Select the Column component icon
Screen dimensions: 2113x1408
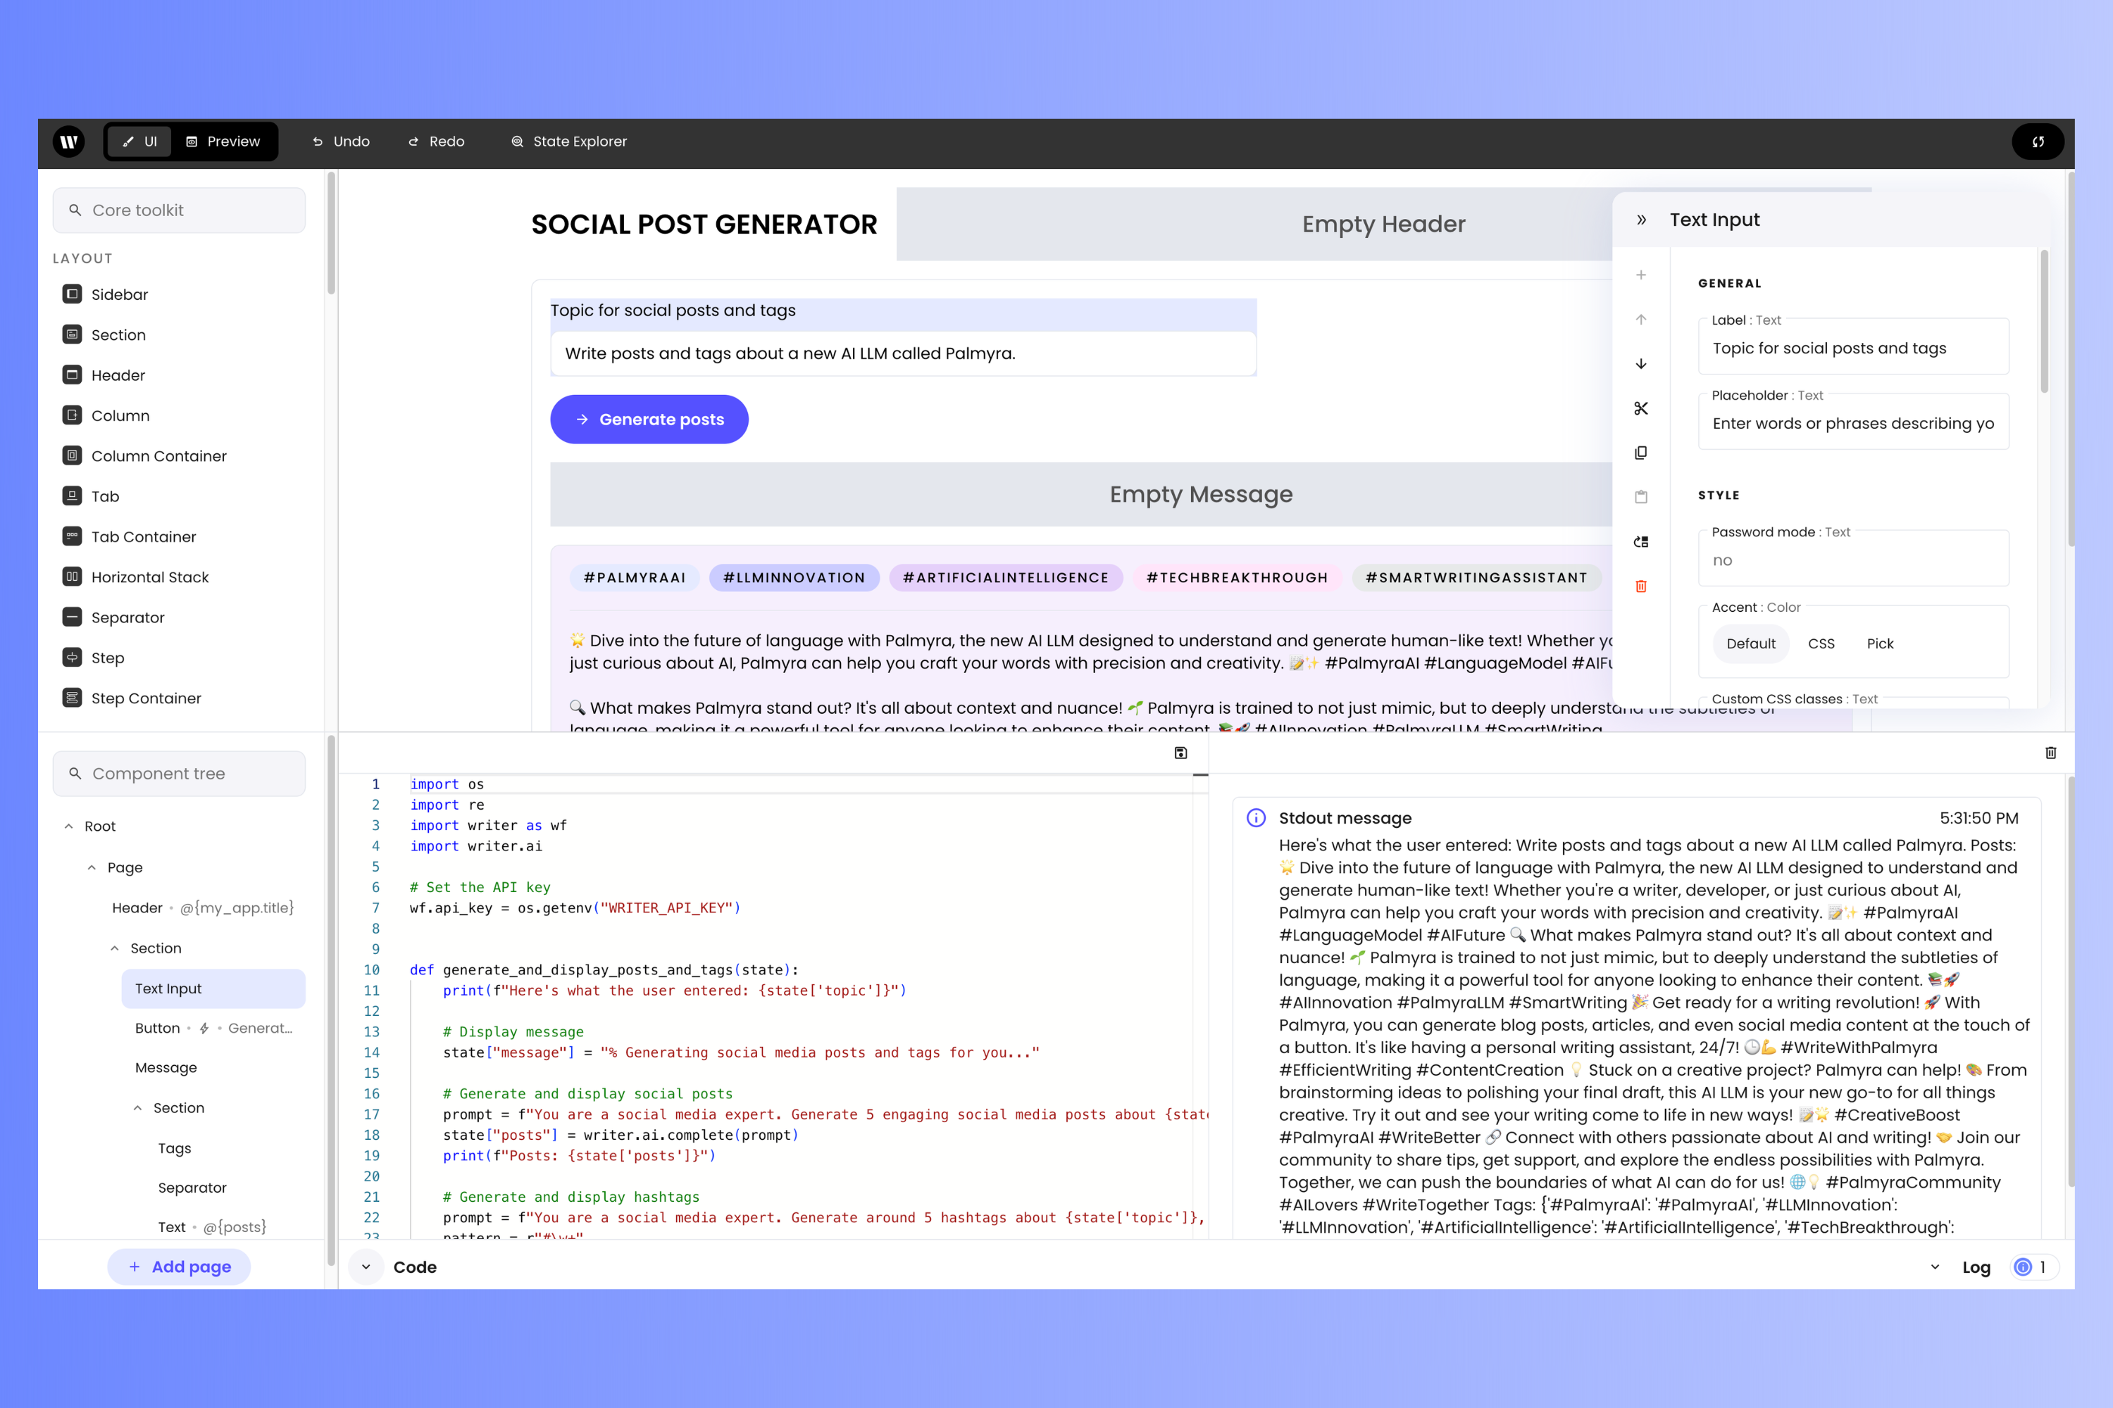point(72,415)
